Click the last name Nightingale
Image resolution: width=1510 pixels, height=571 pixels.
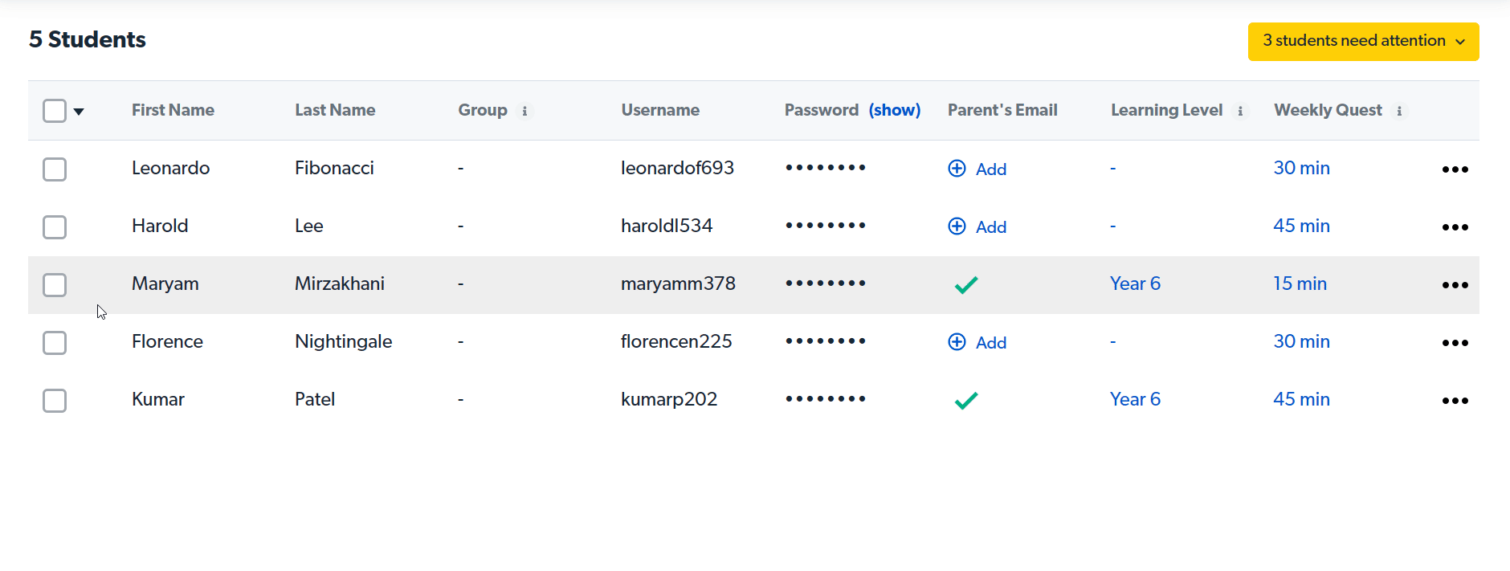(343, 341)
